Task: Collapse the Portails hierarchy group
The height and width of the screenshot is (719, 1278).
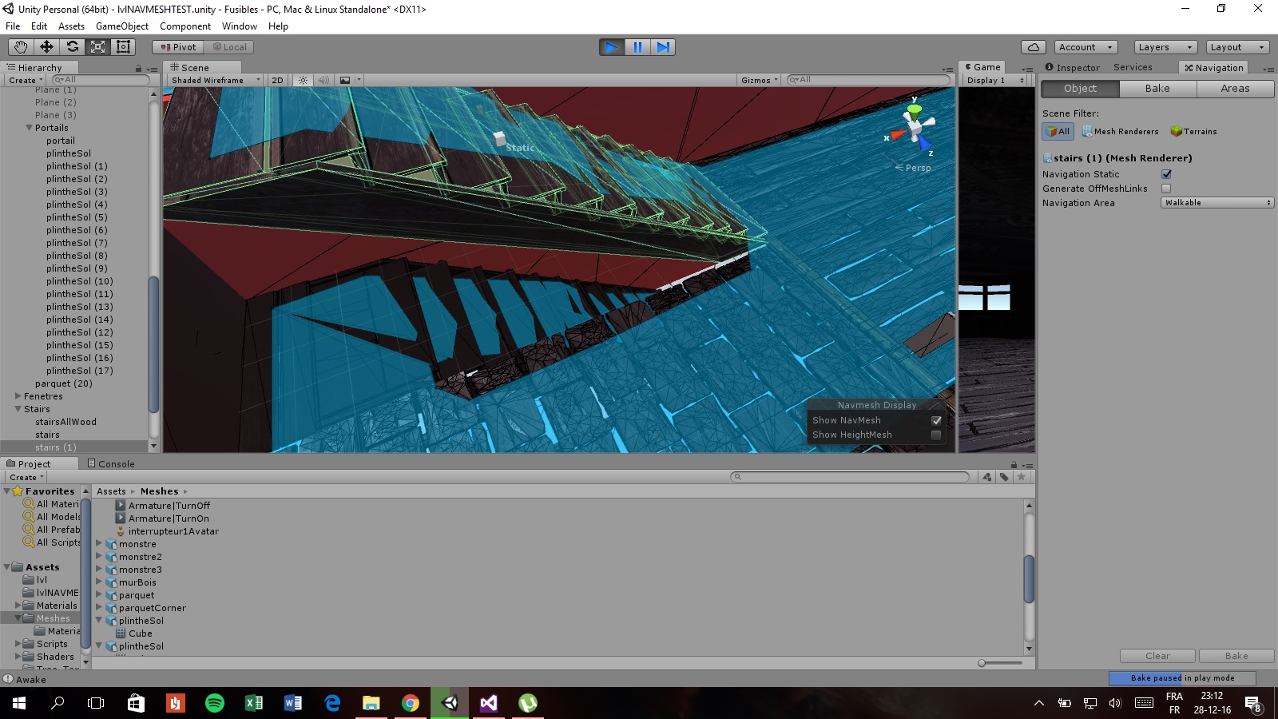Action: 30,128
